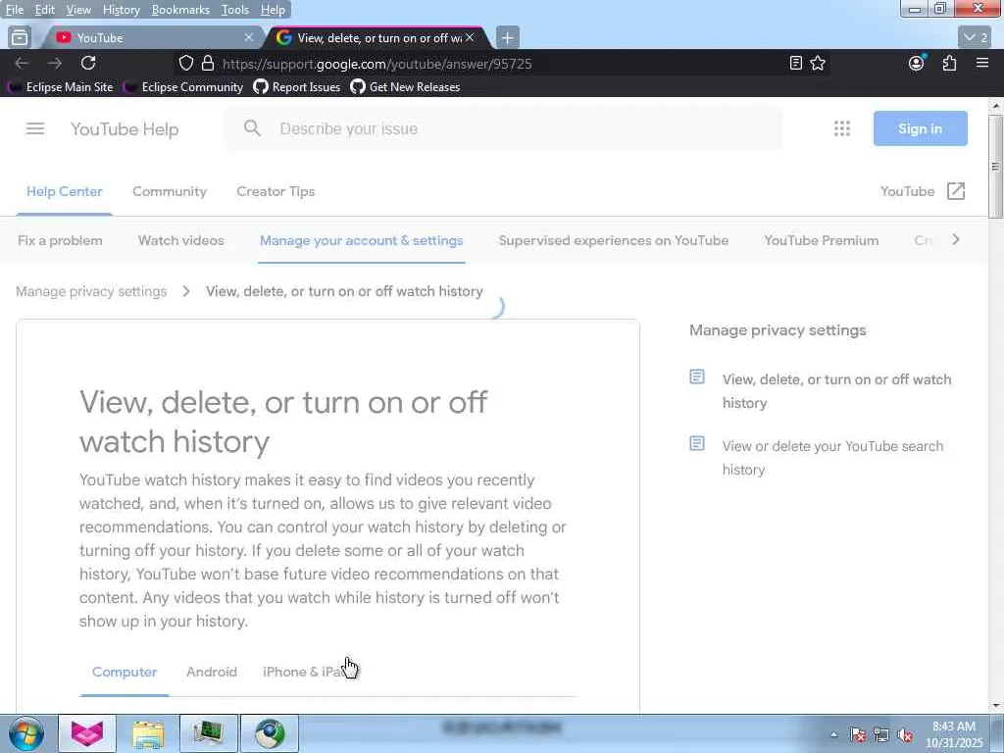1004x753 pixels.
Task: Open the Google apps grid icon
Action: (x=842, y=128)
